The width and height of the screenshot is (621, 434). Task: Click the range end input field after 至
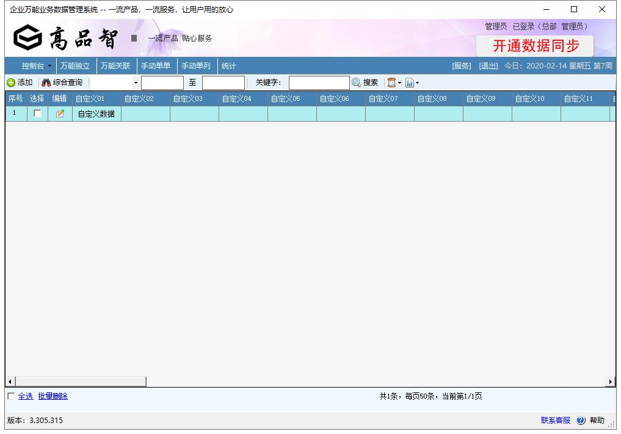(223, 83)
